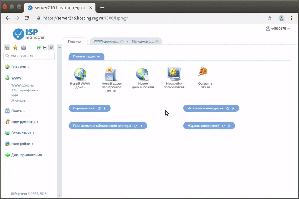
Task: Open Настройки пользователя monitor icon
Action: 174,74
